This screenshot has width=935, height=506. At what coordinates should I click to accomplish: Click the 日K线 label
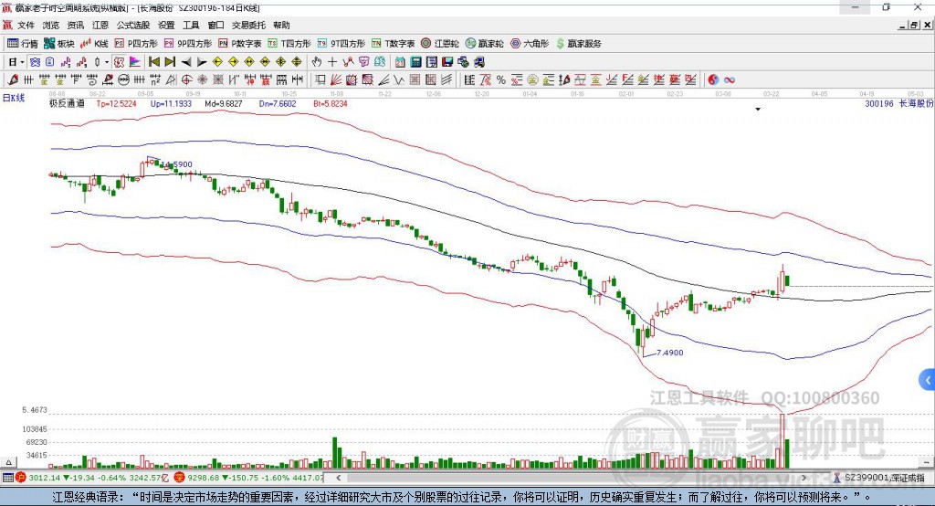(14, 98)
